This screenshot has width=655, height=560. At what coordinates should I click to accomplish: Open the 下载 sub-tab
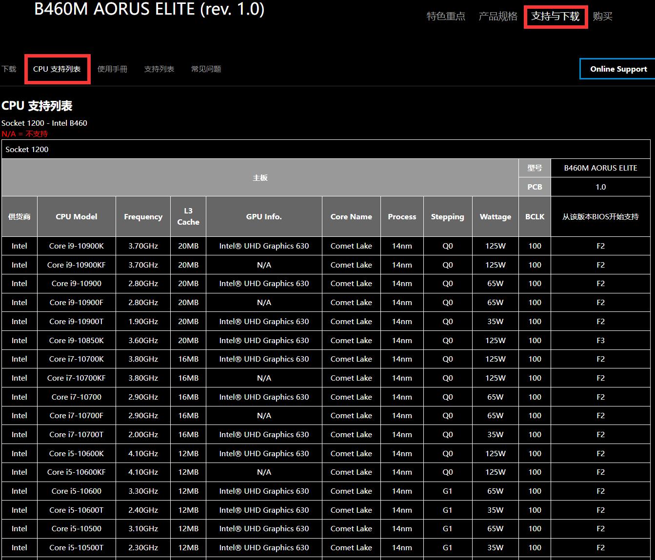click(x=9, y=69)
